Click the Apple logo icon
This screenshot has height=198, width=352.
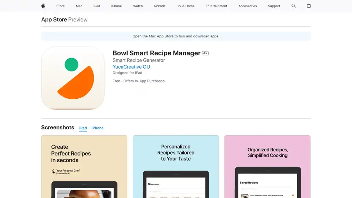[43, 6]
